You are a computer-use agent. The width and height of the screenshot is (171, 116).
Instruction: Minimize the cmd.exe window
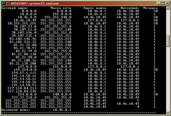(x=157, y=3)
